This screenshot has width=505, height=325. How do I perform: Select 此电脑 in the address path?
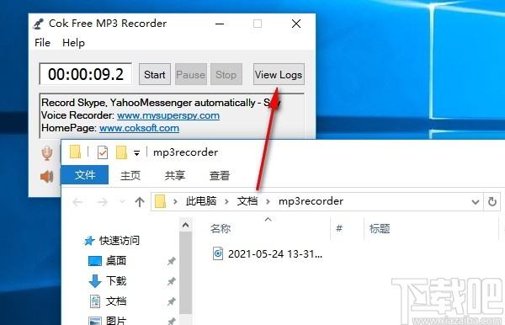point(201,201)
